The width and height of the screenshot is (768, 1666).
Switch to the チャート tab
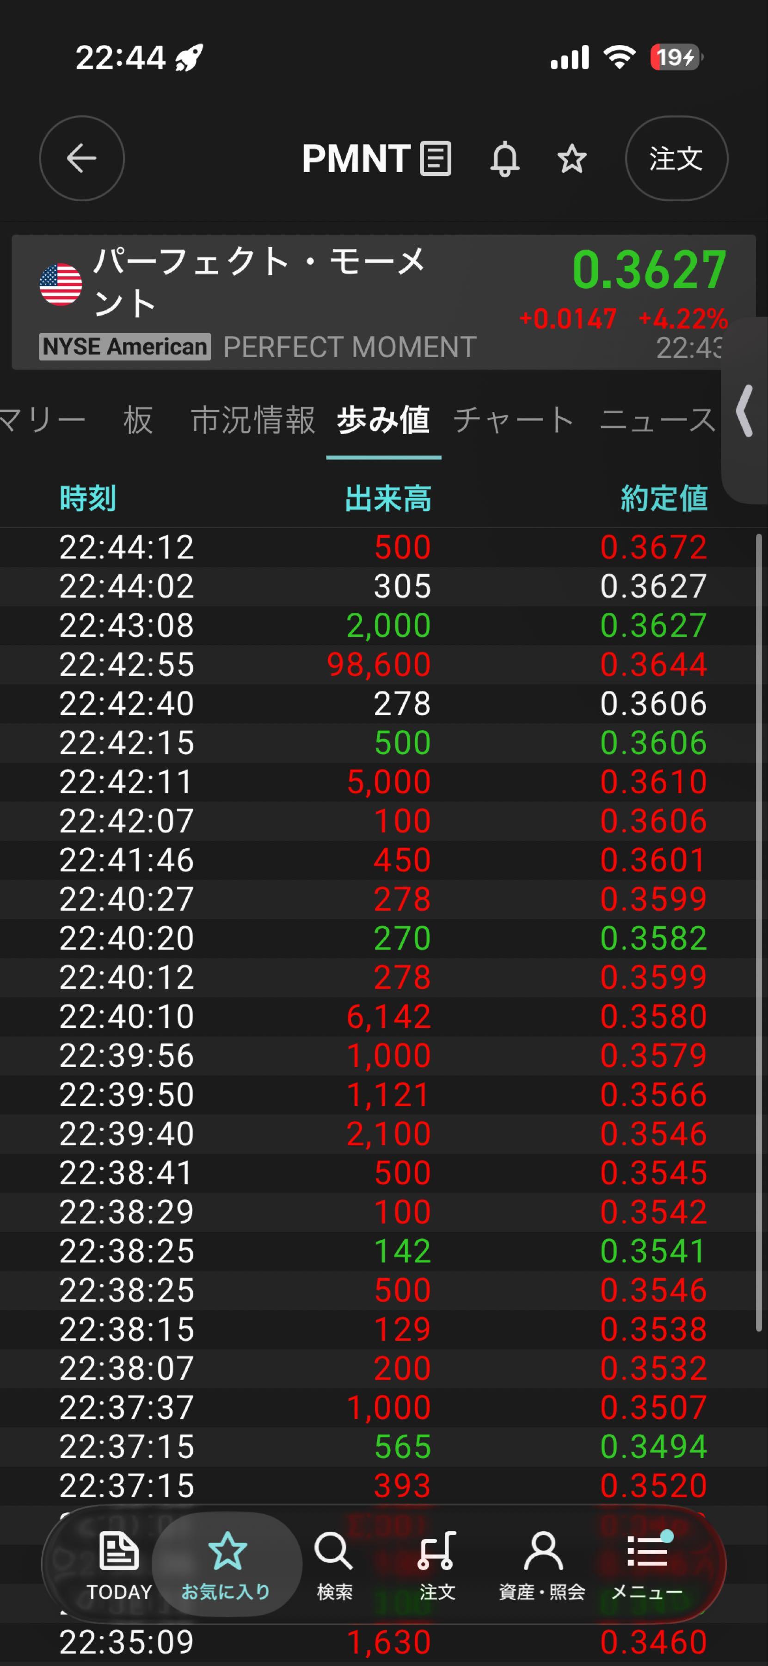coord(514,420)
